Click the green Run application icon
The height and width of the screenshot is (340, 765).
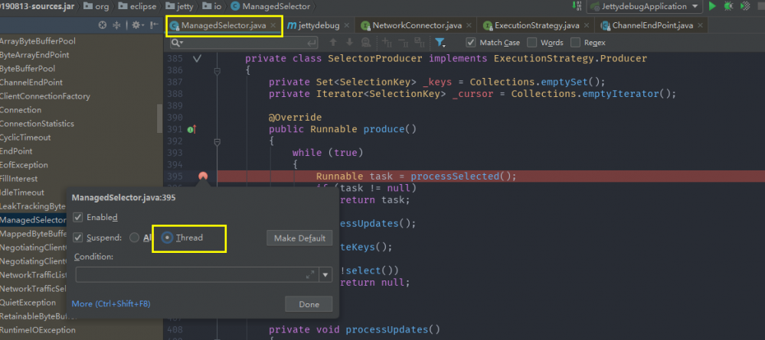[x=713, y=6]
